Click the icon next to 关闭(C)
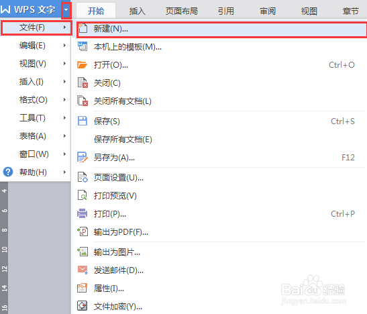 [83, 83]
